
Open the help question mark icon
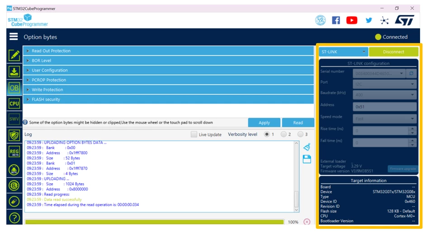[14, 218]
